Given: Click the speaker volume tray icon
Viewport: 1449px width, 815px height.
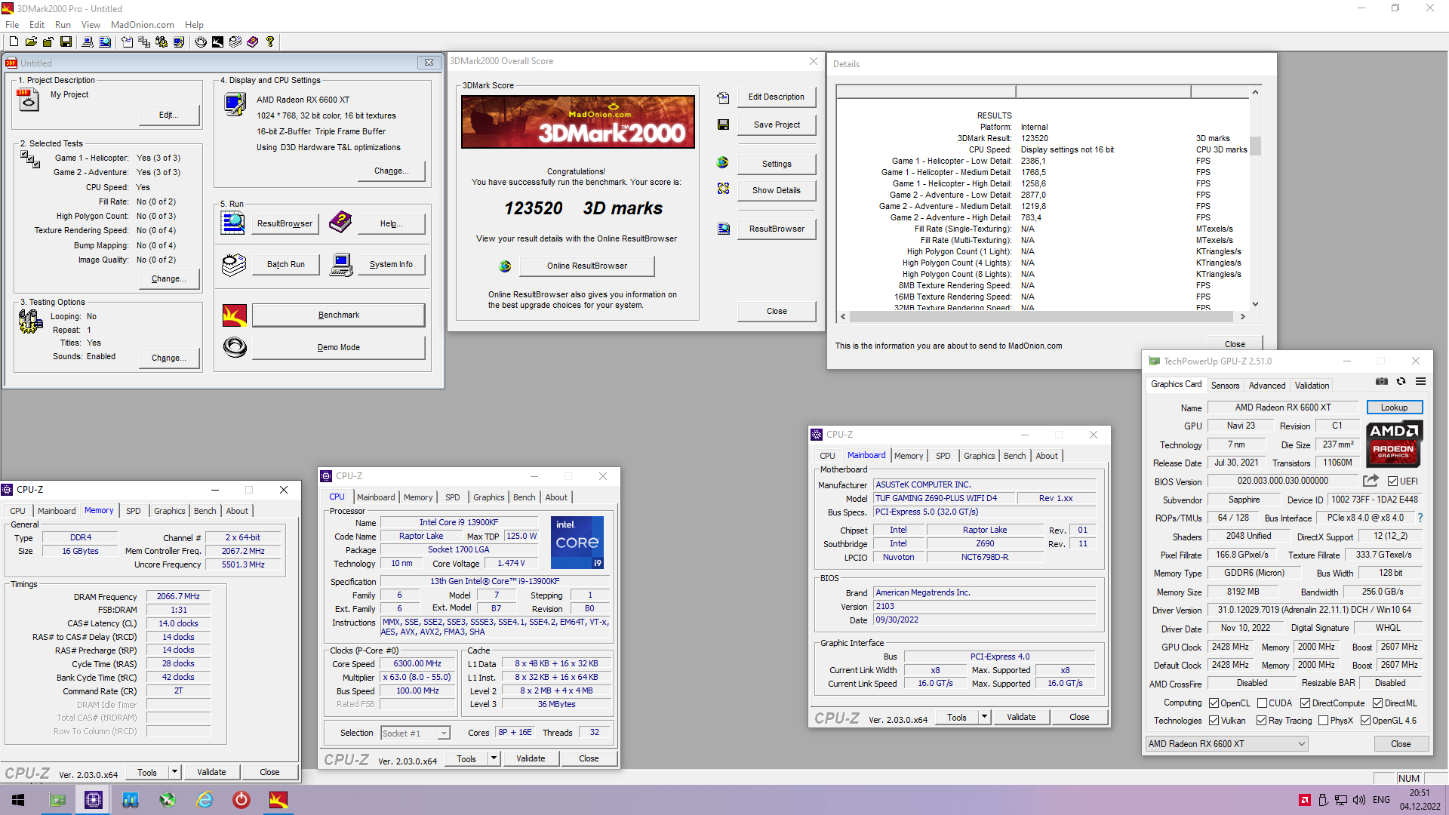Looking at the screenshot, I should coord(1359,800).
